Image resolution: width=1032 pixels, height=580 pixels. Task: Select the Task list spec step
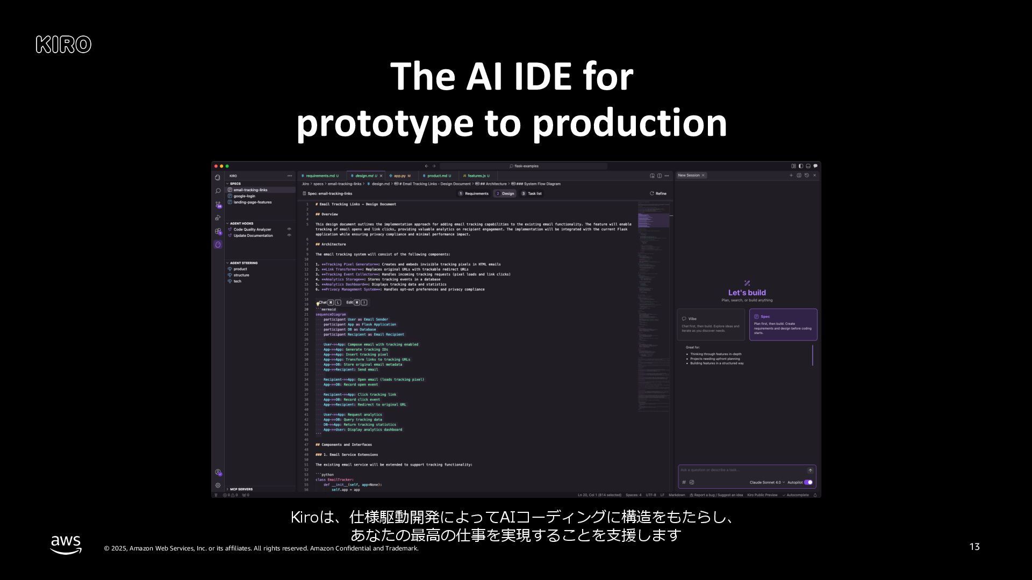532,193
